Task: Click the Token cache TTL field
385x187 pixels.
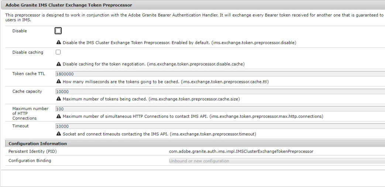Action: click(x=220, y=74)
